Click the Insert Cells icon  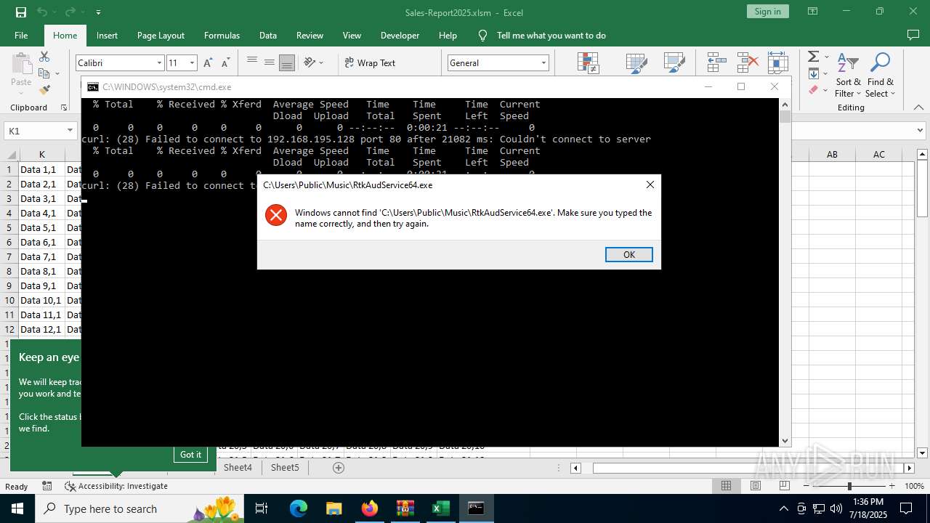717,62
